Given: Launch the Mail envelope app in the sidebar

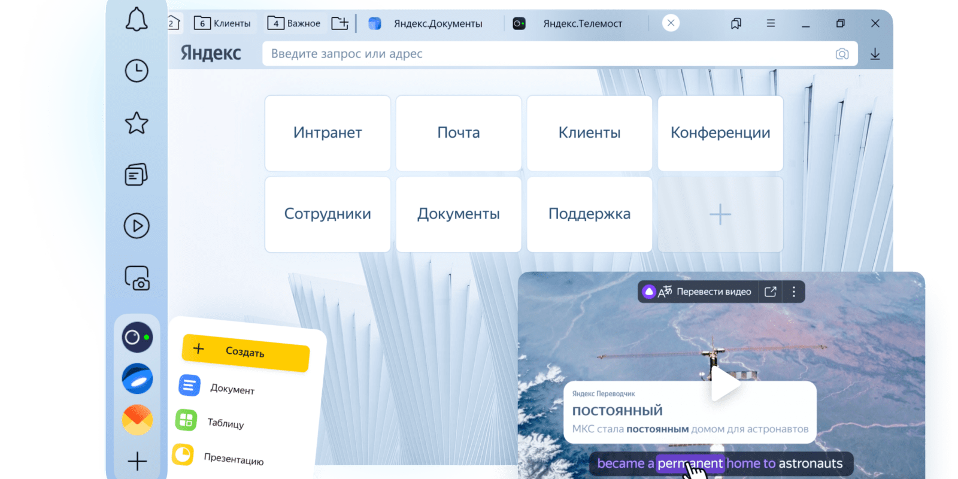Looking at the screenshot, I should click(137, 420).
